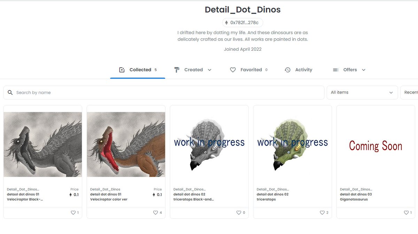This screenshot has height=234, width=418.
Task: Click title 'detaol dot dinos 01'
Action: (x=23, y=194)
